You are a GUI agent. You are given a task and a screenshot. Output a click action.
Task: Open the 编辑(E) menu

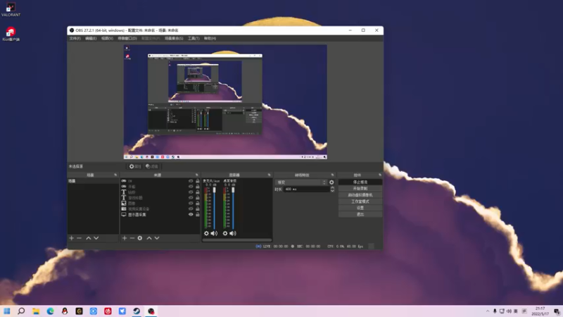pos(91,38)
